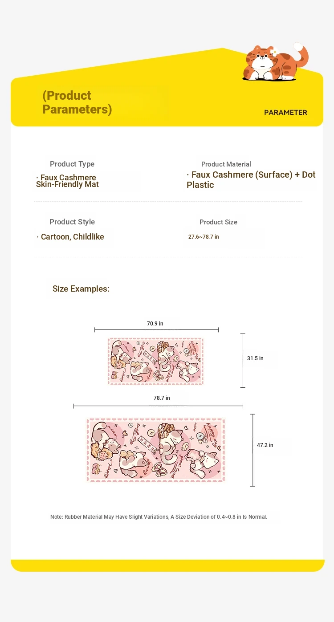
Task: Select the white flower on cat's head
Action: point(274,52)
